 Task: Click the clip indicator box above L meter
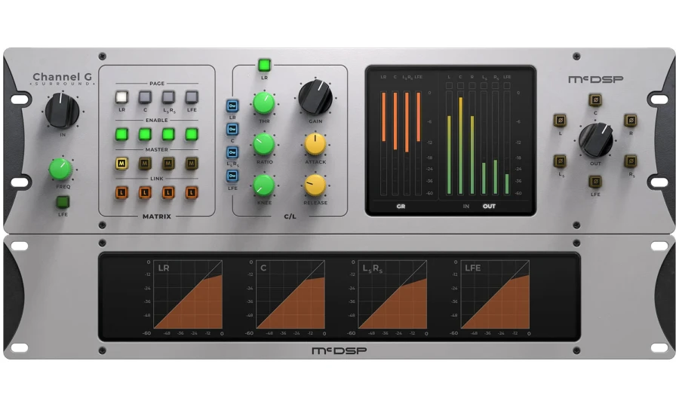[449, 86]
